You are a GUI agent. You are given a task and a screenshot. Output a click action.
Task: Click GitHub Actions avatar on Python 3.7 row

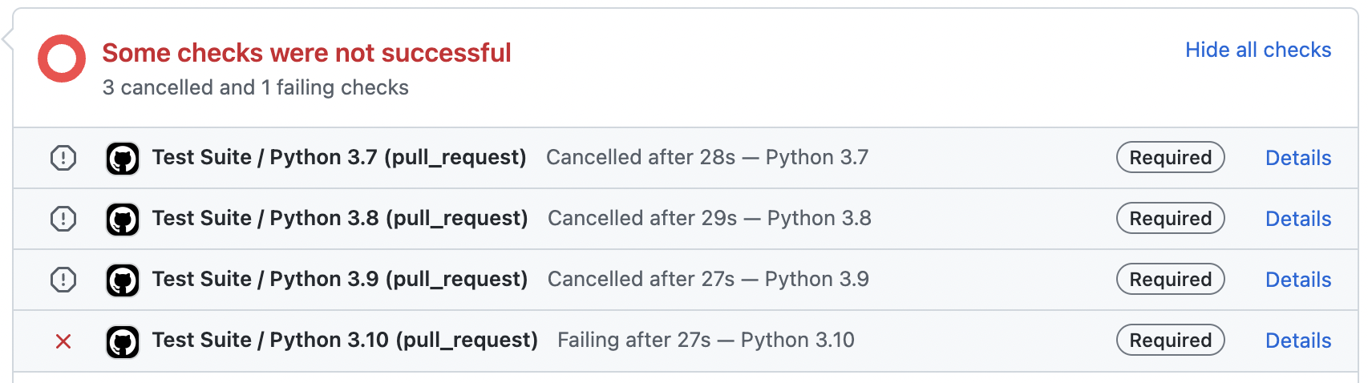coord(123,159)
